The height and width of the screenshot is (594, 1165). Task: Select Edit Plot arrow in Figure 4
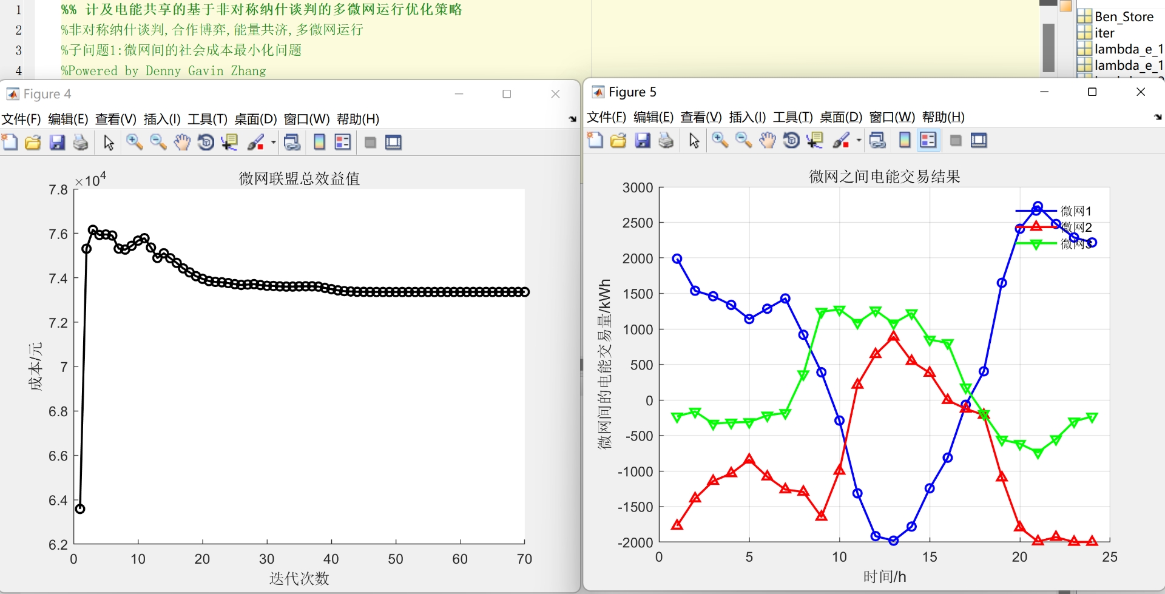coord(109,142)
